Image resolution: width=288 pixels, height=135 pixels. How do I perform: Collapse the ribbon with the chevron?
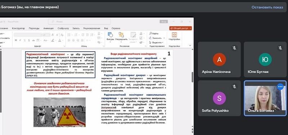tap(190, 45)
